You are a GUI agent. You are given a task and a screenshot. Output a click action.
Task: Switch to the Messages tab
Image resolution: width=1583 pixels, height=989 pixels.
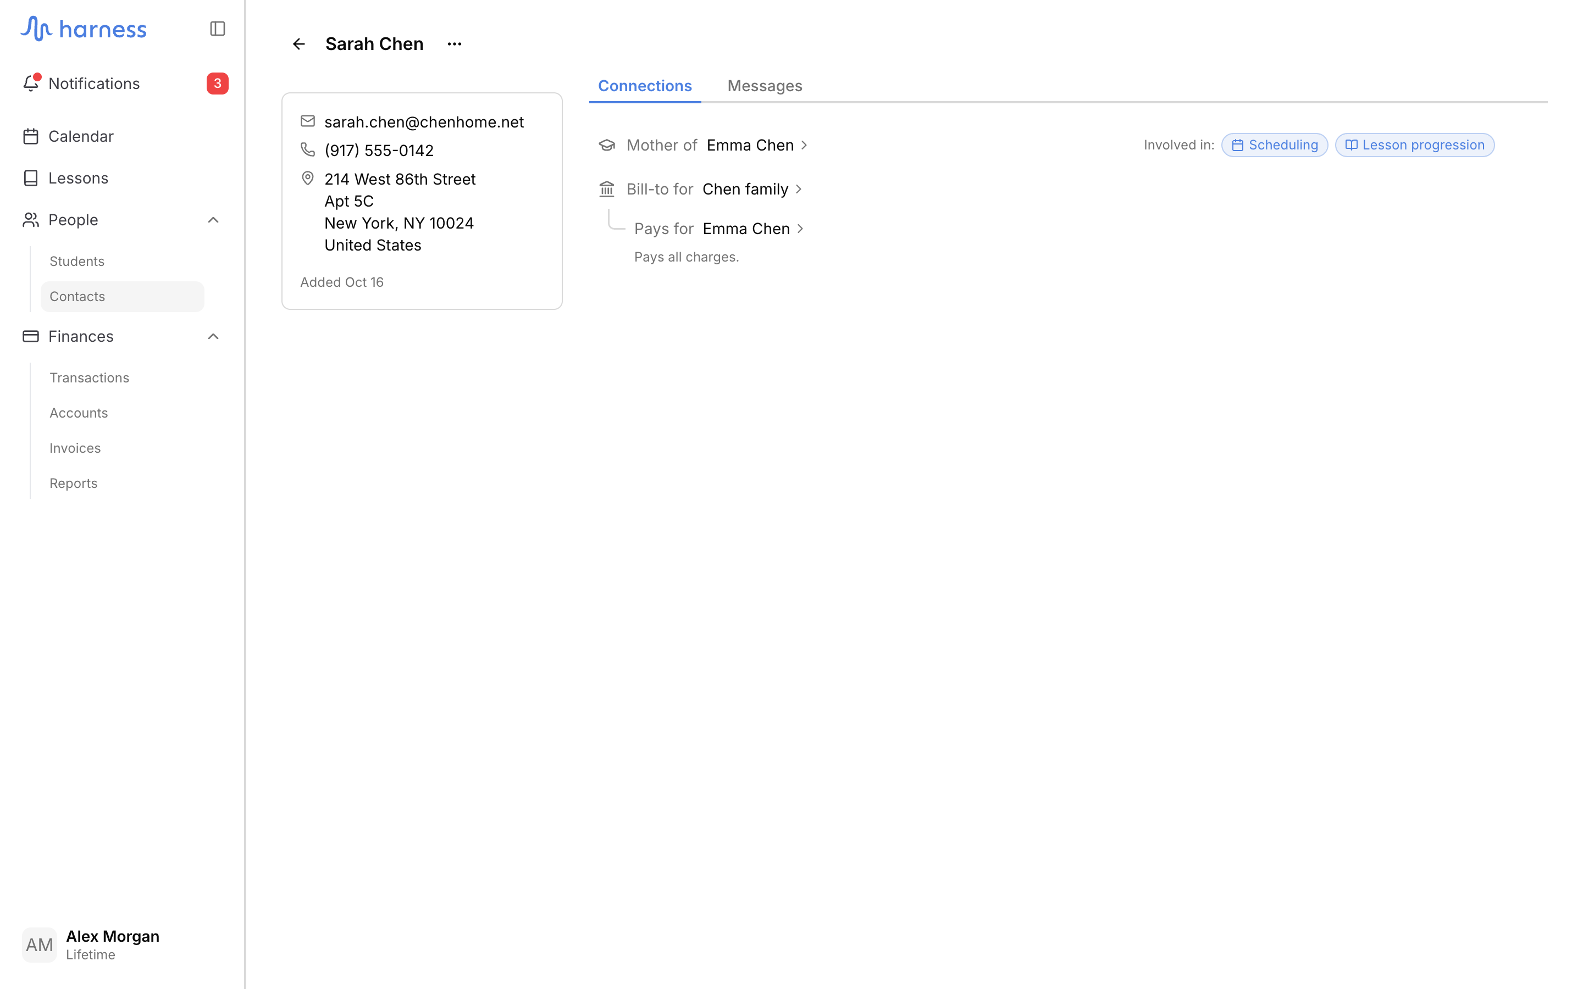765,86
